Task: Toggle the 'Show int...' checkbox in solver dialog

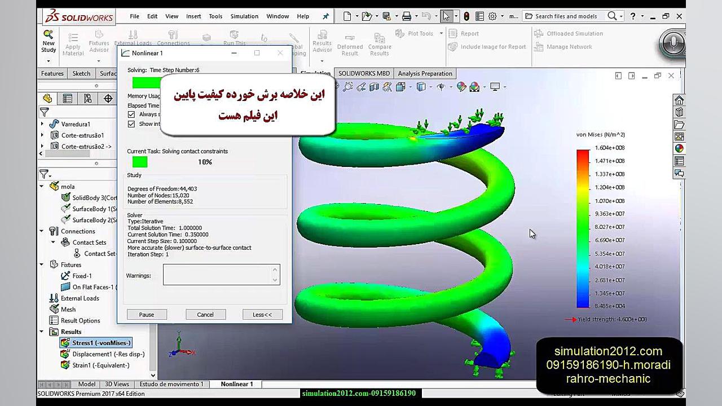Action: pyautogui.click(x=131, y=124)
